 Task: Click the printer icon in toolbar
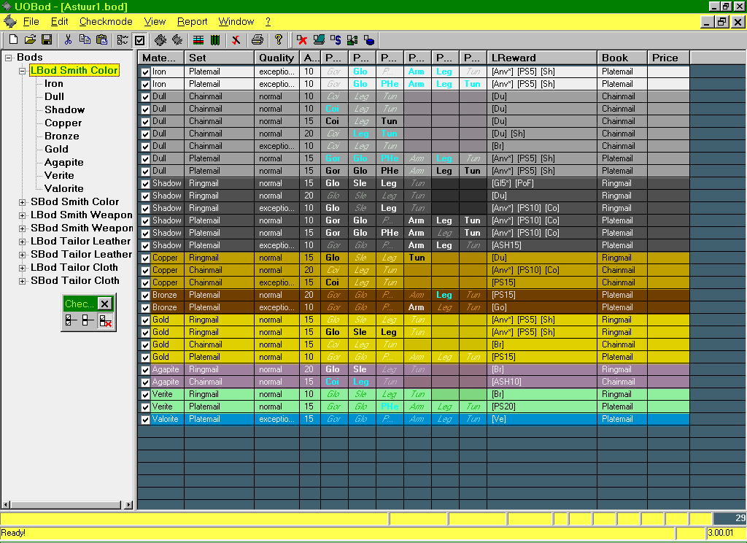coord(257,39)
